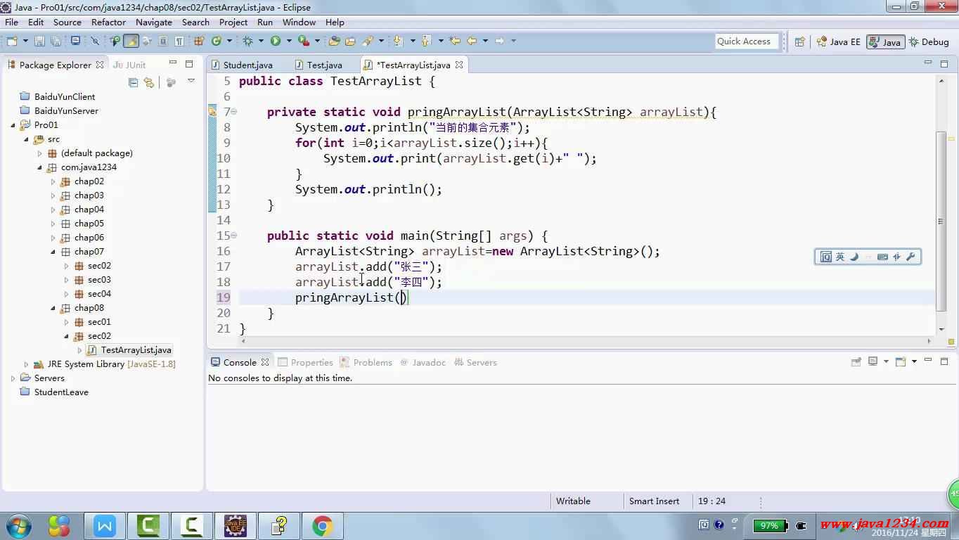Open the Source menu
The height and width of the screenshot is (540, 959).
(x=67, y=22)
